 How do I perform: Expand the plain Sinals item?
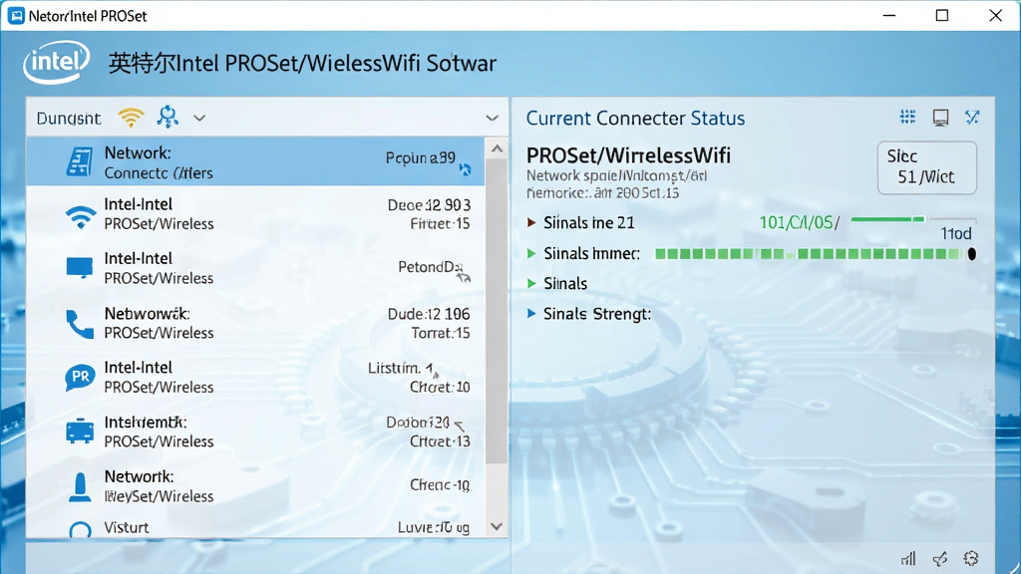click(531, 283)
